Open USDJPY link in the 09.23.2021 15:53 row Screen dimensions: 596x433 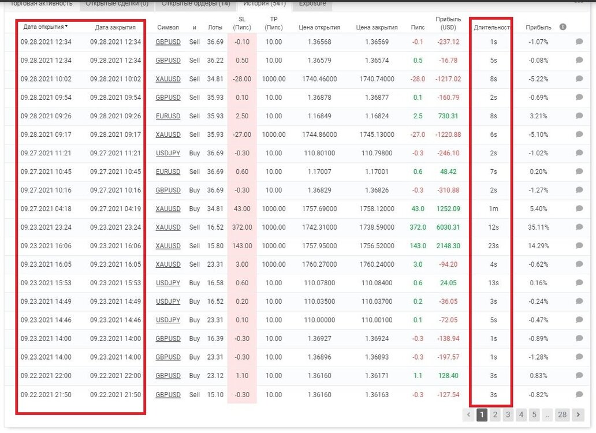coord(168,283)
